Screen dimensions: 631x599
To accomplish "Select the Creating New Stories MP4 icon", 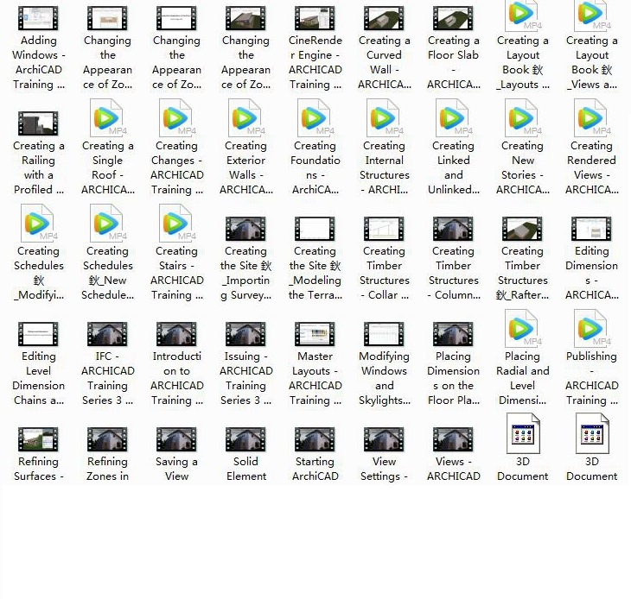I will point(522,119).
